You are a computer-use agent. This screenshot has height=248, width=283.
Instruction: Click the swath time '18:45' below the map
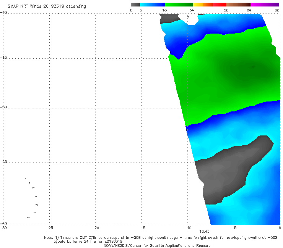[x=204, y=232]
